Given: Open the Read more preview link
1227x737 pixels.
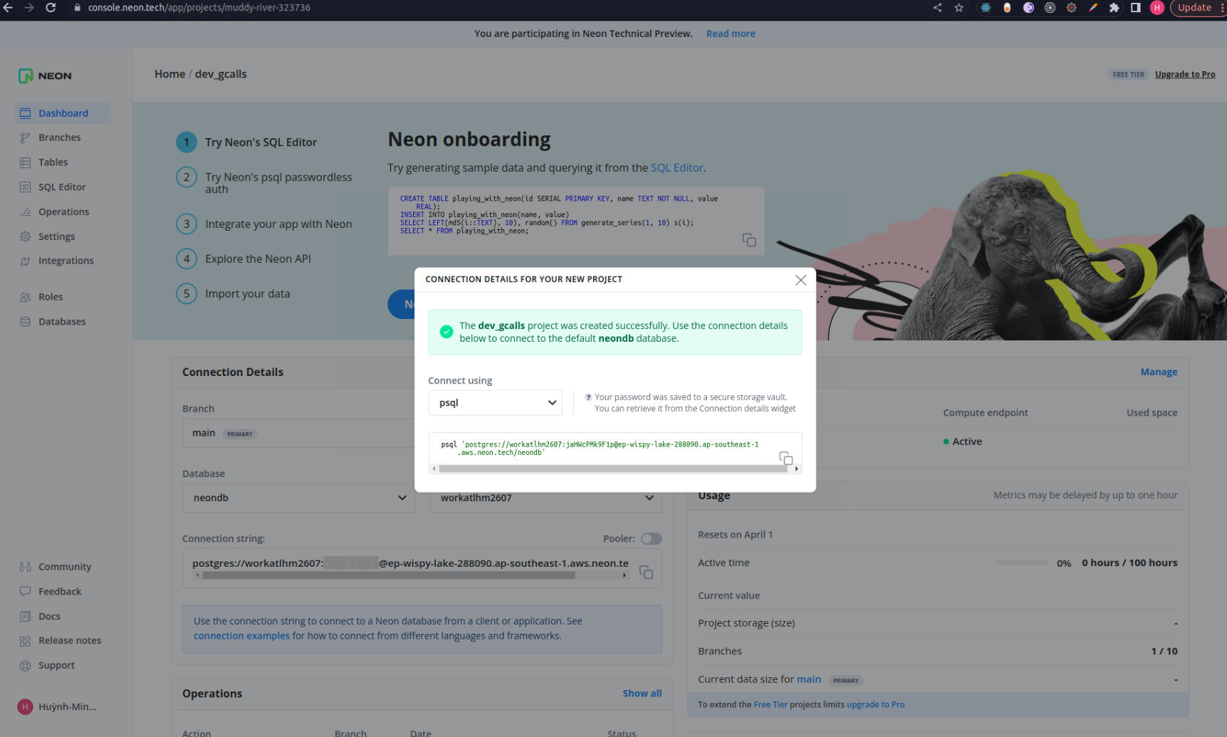Looking at the screenshot, I should point(730,33).
